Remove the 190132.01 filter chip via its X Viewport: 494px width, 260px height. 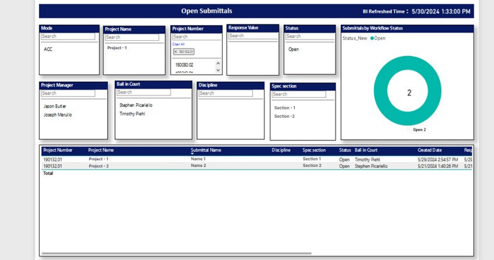click(x=175, y=52)
